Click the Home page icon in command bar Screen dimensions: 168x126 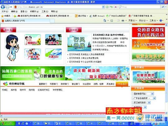[x=105, y=21]
